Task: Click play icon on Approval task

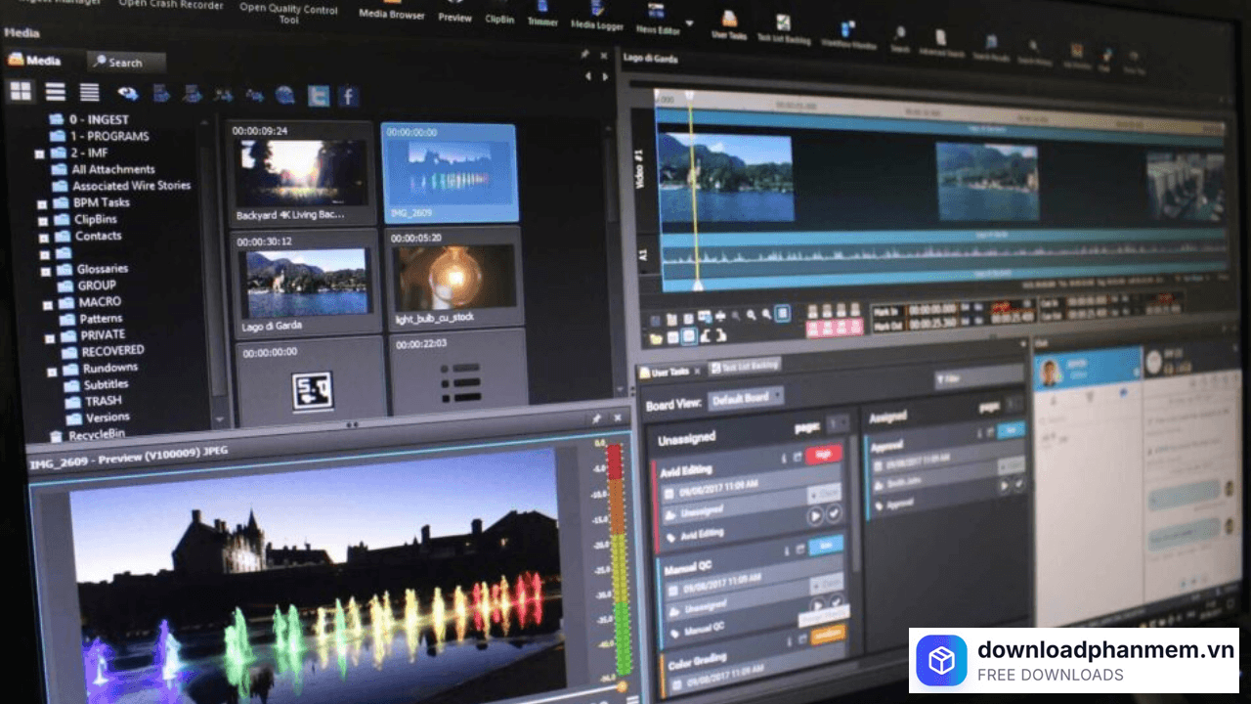Action: point(1003,486)
